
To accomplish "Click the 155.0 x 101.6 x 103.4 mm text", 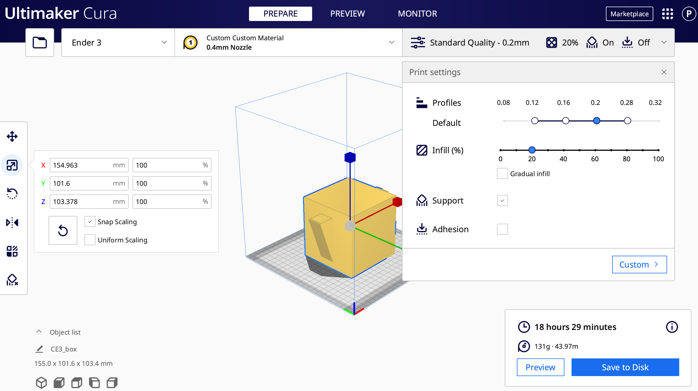I will 73,363.
